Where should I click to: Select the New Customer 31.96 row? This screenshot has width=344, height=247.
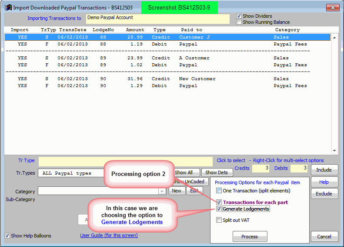[167, 79]
